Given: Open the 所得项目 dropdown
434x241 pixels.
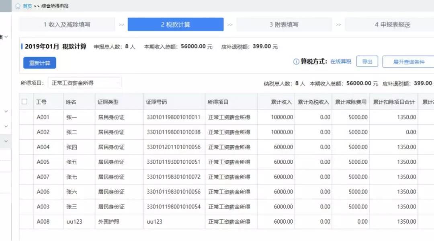Looking at the screenshot, I should (84, 83).
